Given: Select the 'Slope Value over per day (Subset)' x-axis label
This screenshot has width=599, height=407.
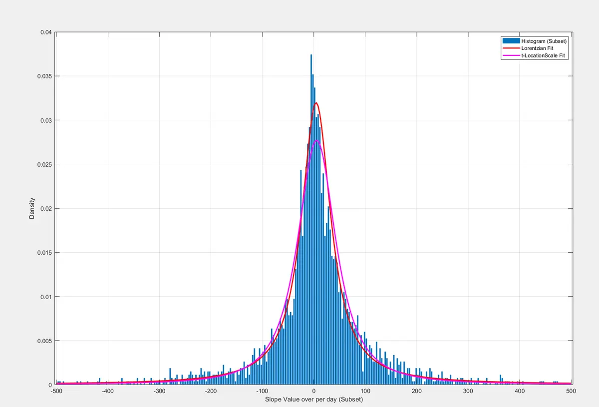Looking at the screenshot, I should pos(313,400).
